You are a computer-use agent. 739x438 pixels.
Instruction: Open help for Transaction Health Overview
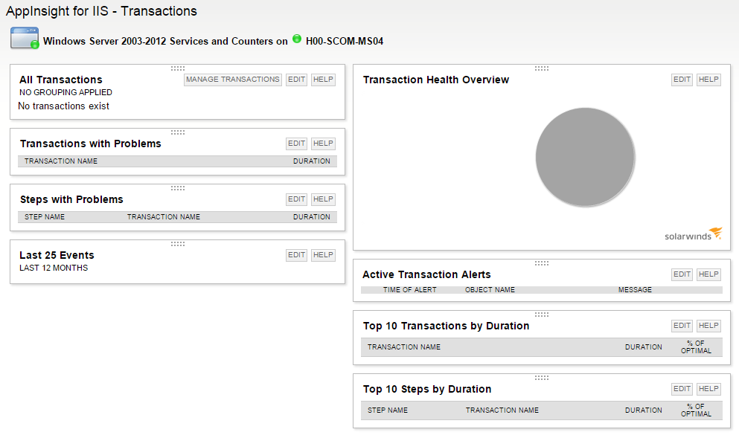[x=708, y=80]
